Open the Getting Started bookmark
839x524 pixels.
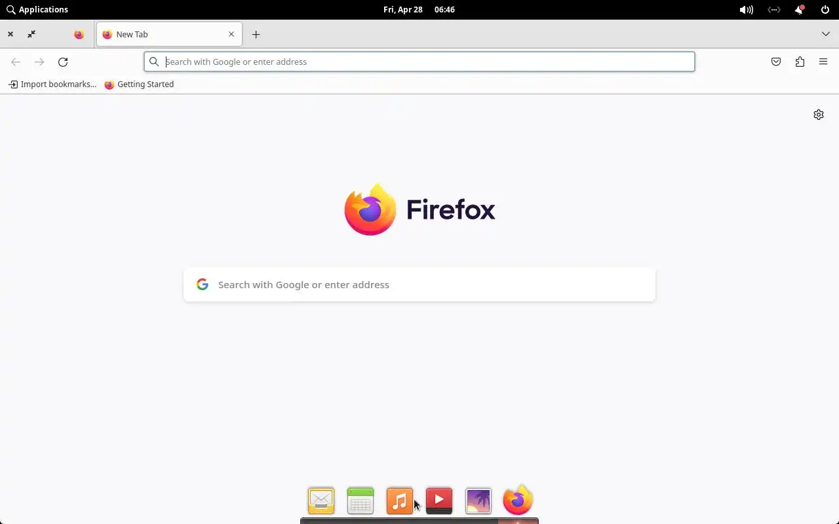tap(139, 84)
